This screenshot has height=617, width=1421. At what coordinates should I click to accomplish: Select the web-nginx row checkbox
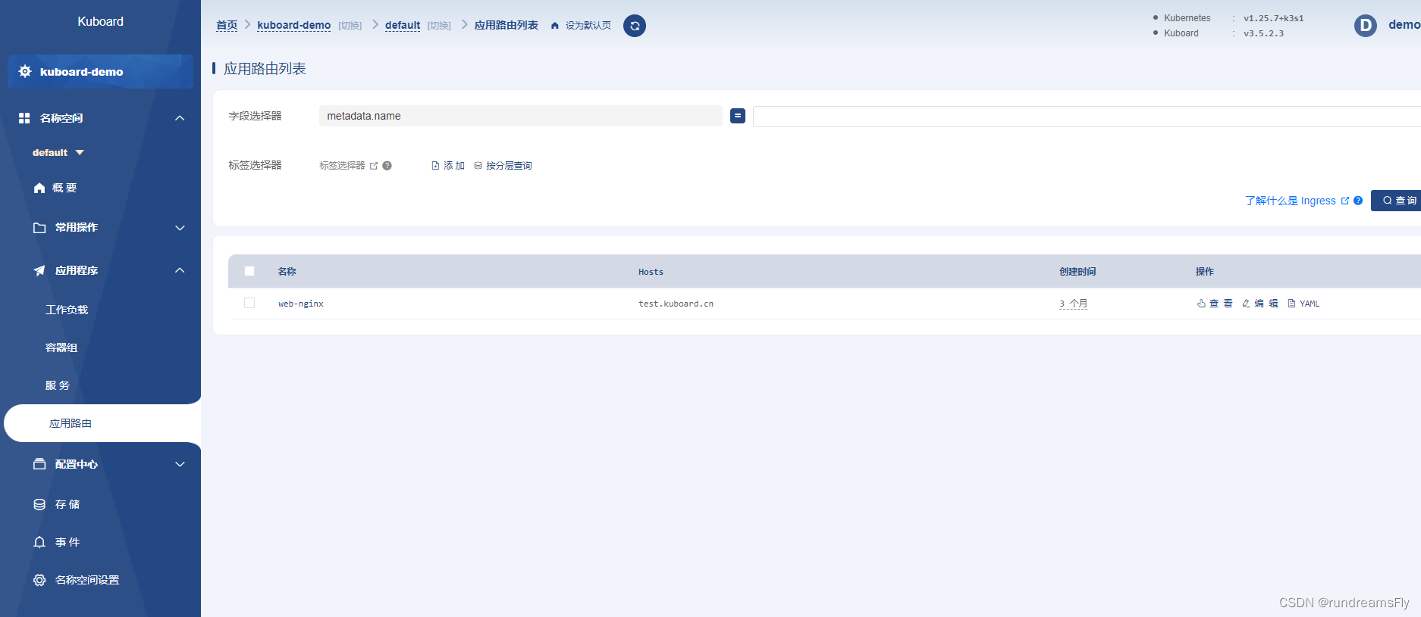[x=249, y=303]
